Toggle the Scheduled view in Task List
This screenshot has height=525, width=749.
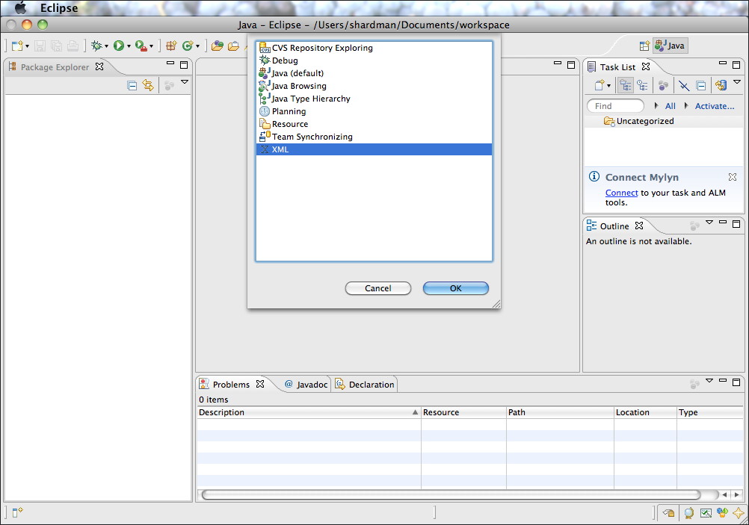[x=642, y=85]
